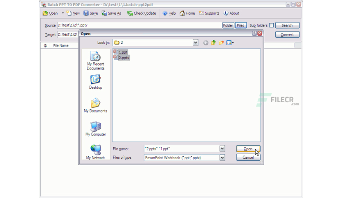Click the Search button
Viewport: 342px width, 198px height.
tap(287, 25)
